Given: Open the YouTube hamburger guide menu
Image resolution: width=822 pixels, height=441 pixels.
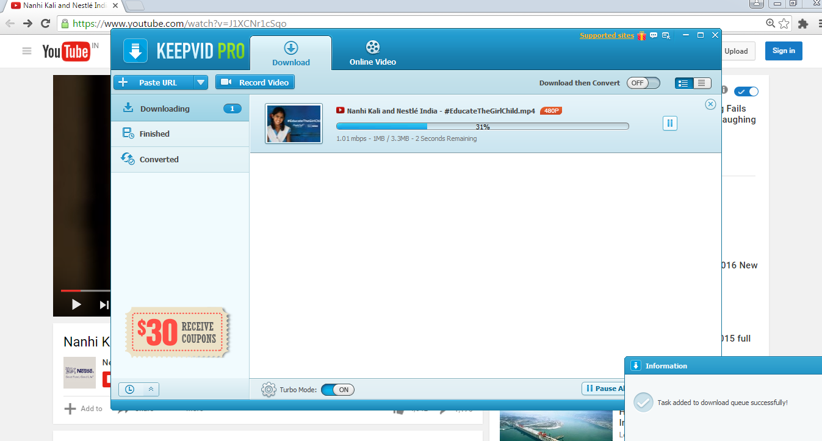Looking at the screenshot, I should 27,51.
